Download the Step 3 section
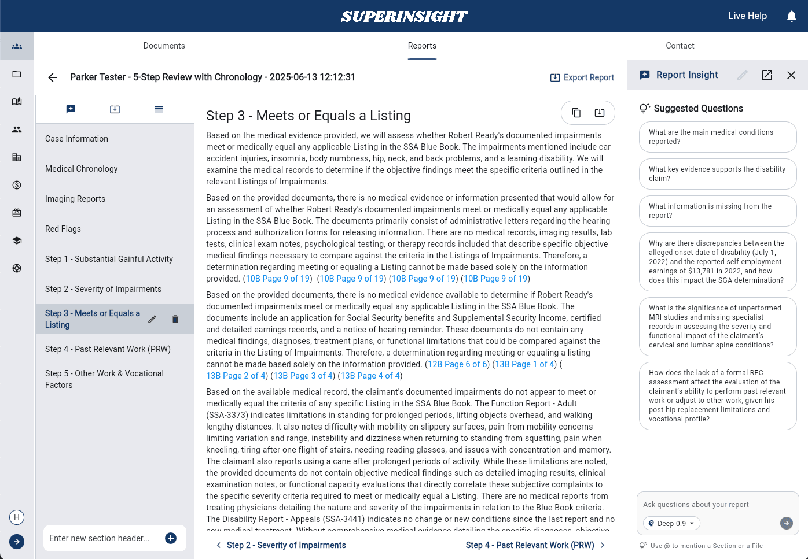808x559 pixels. [x=600, y=113]
